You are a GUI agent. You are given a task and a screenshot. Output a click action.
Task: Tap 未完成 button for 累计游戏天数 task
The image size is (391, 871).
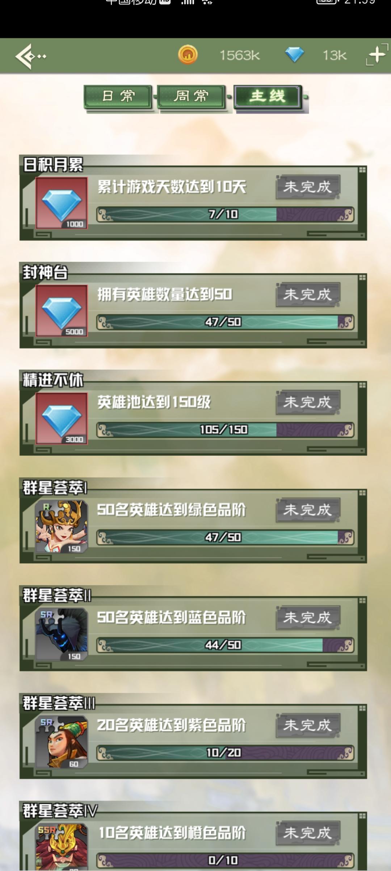point(308,187)
